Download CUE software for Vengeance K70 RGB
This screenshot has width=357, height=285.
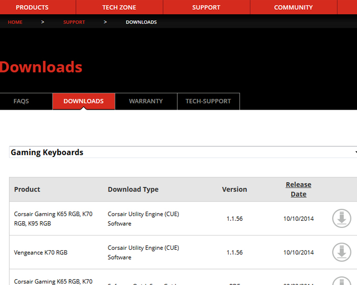342,252
